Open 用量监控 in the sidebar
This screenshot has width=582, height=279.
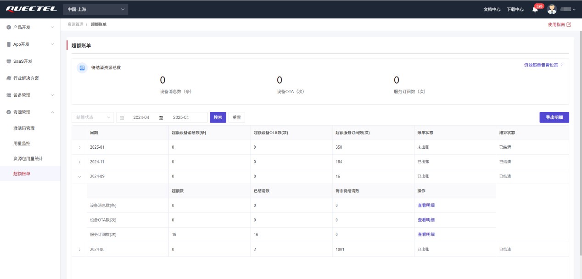(22, 144)
